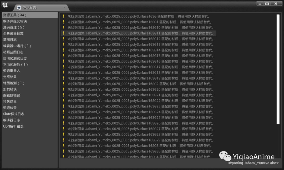Open the 源码管理（5）log category
Screen dimensions: 284x170
[x=14, y=27]
